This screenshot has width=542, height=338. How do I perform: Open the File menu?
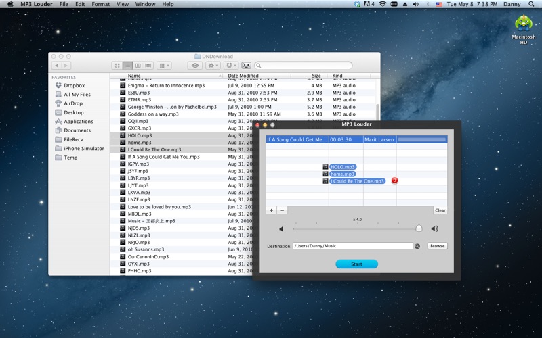(64, 4)
